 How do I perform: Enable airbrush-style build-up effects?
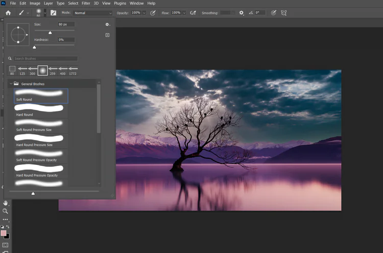click(x=193, y=12)
